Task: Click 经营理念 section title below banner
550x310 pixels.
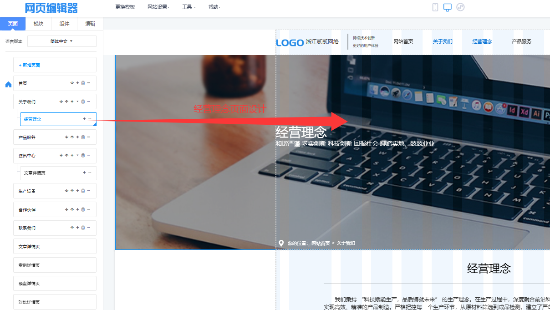Action: 489,268
